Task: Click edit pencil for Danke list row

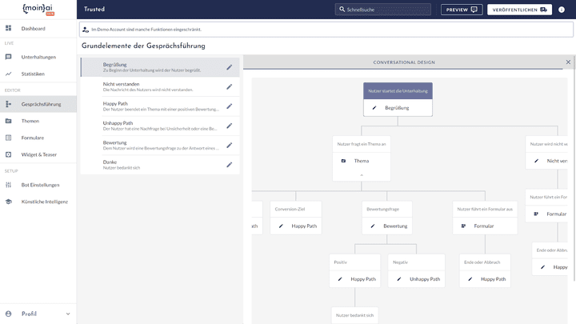Action: 230,164
